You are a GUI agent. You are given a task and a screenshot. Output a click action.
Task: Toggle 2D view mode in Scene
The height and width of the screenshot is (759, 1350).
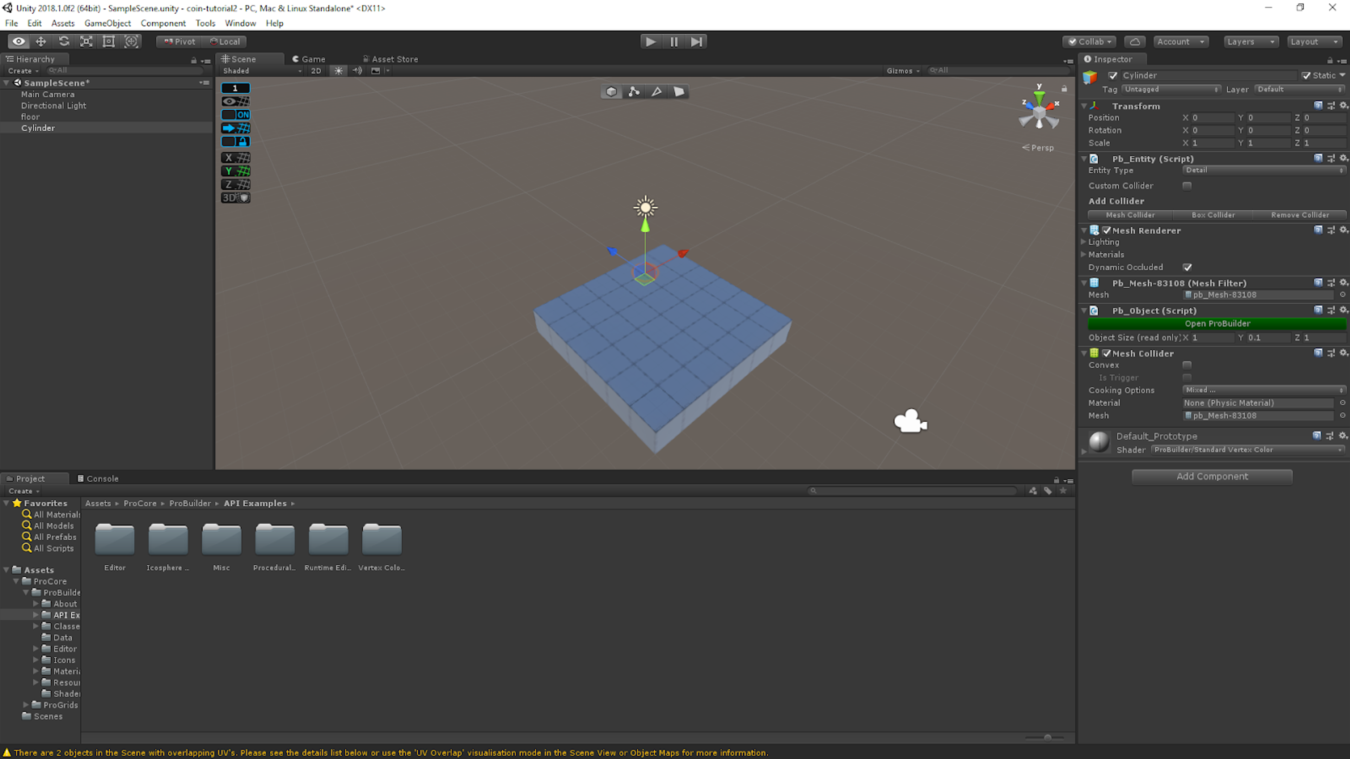[316, 70]
